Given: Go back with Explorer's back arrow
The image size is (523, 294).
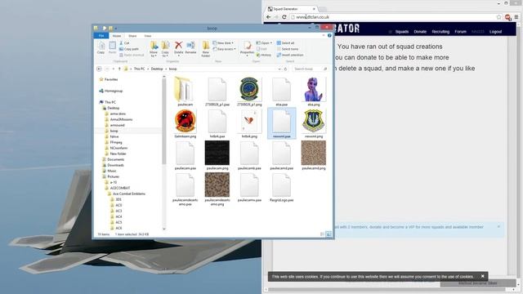Looking at the screenshot, I should 99,69.
